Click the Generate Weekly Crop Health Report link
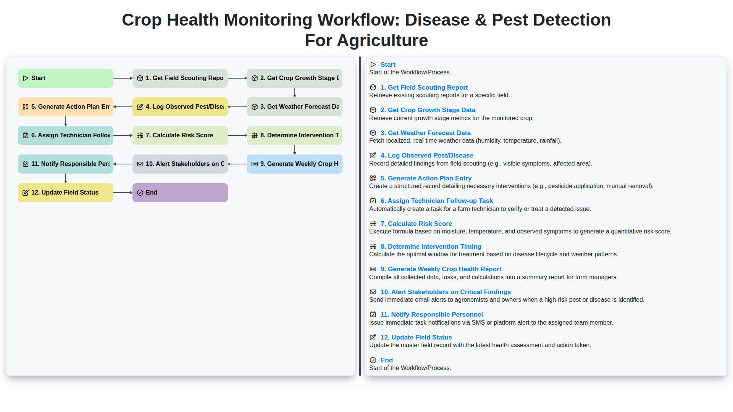 [441, 269]
